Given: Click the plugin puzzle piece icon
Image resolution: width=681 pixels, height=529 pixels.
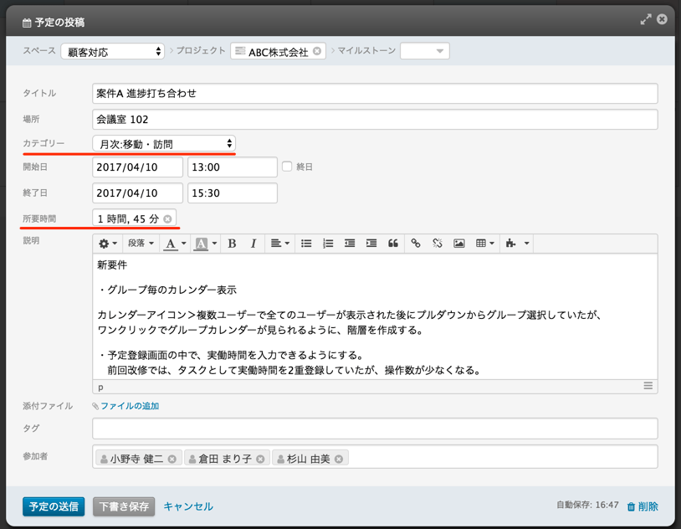Looking at the screenshot, I should [x=510, y=244].
